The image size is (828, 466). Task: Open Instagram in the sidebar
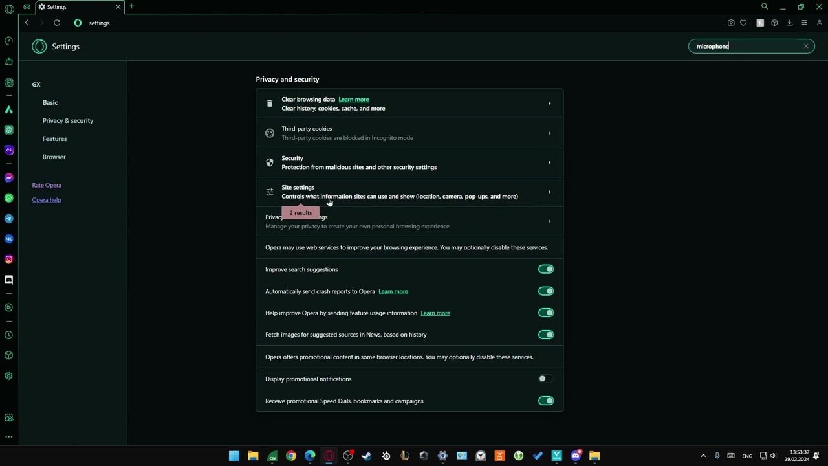click(x=9, y=260)
